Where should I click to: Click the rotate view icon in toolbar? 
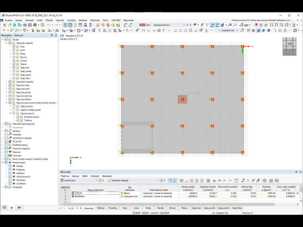[x=280, y=30]
